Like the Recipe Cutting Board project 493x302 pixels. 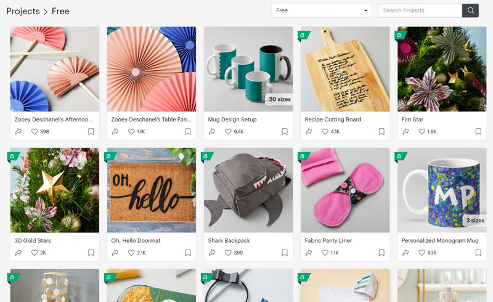[325, 131]
